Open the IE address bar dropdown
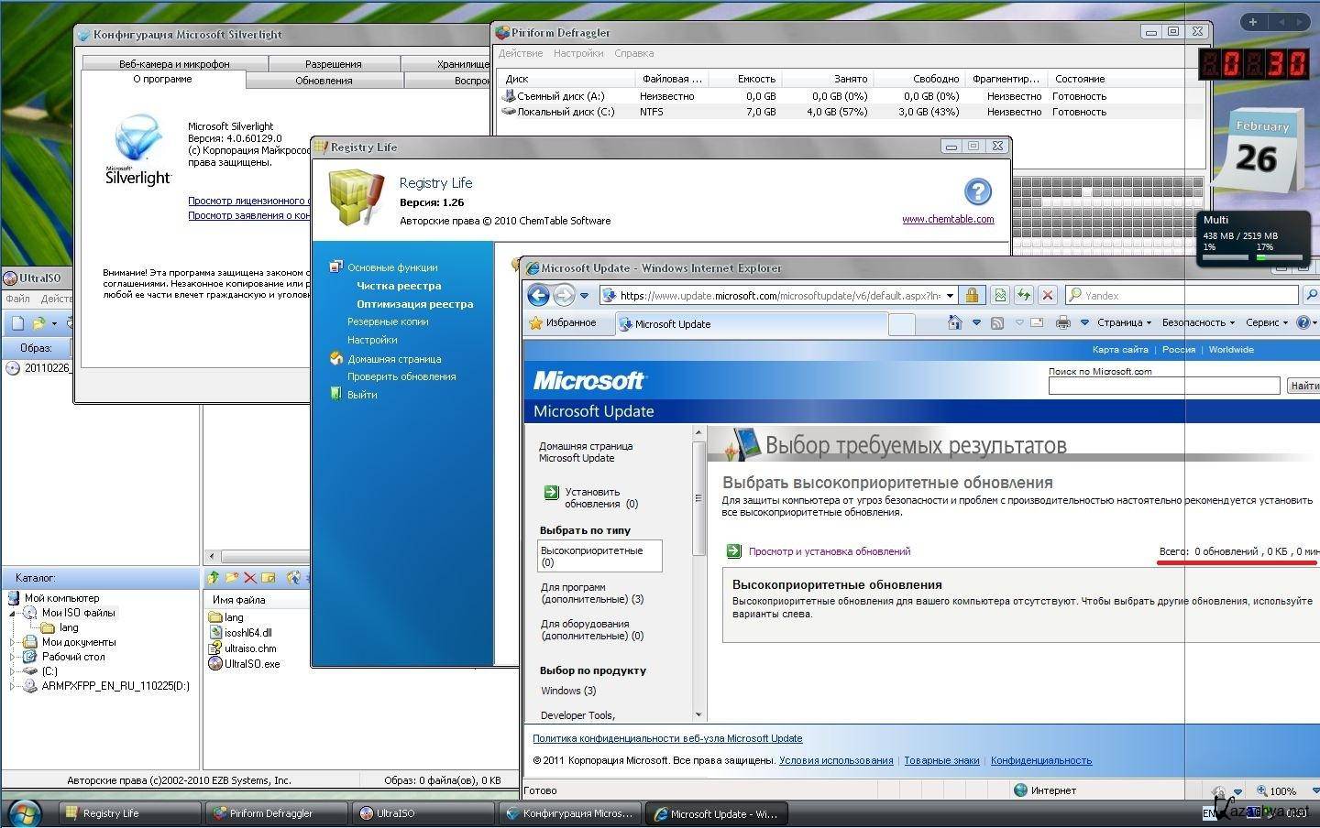The height and width of the screenshot is (828, 1320). pos(950,295)
